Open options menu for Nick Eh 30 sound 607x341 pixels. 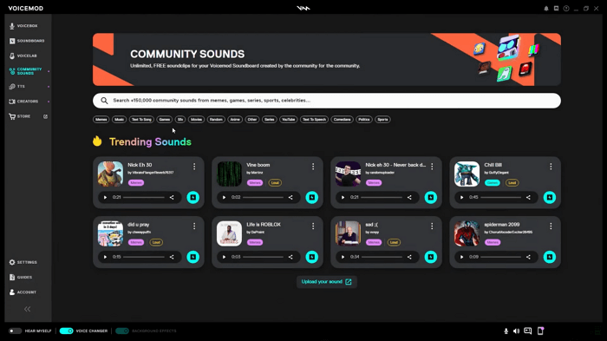click(194, 167)
